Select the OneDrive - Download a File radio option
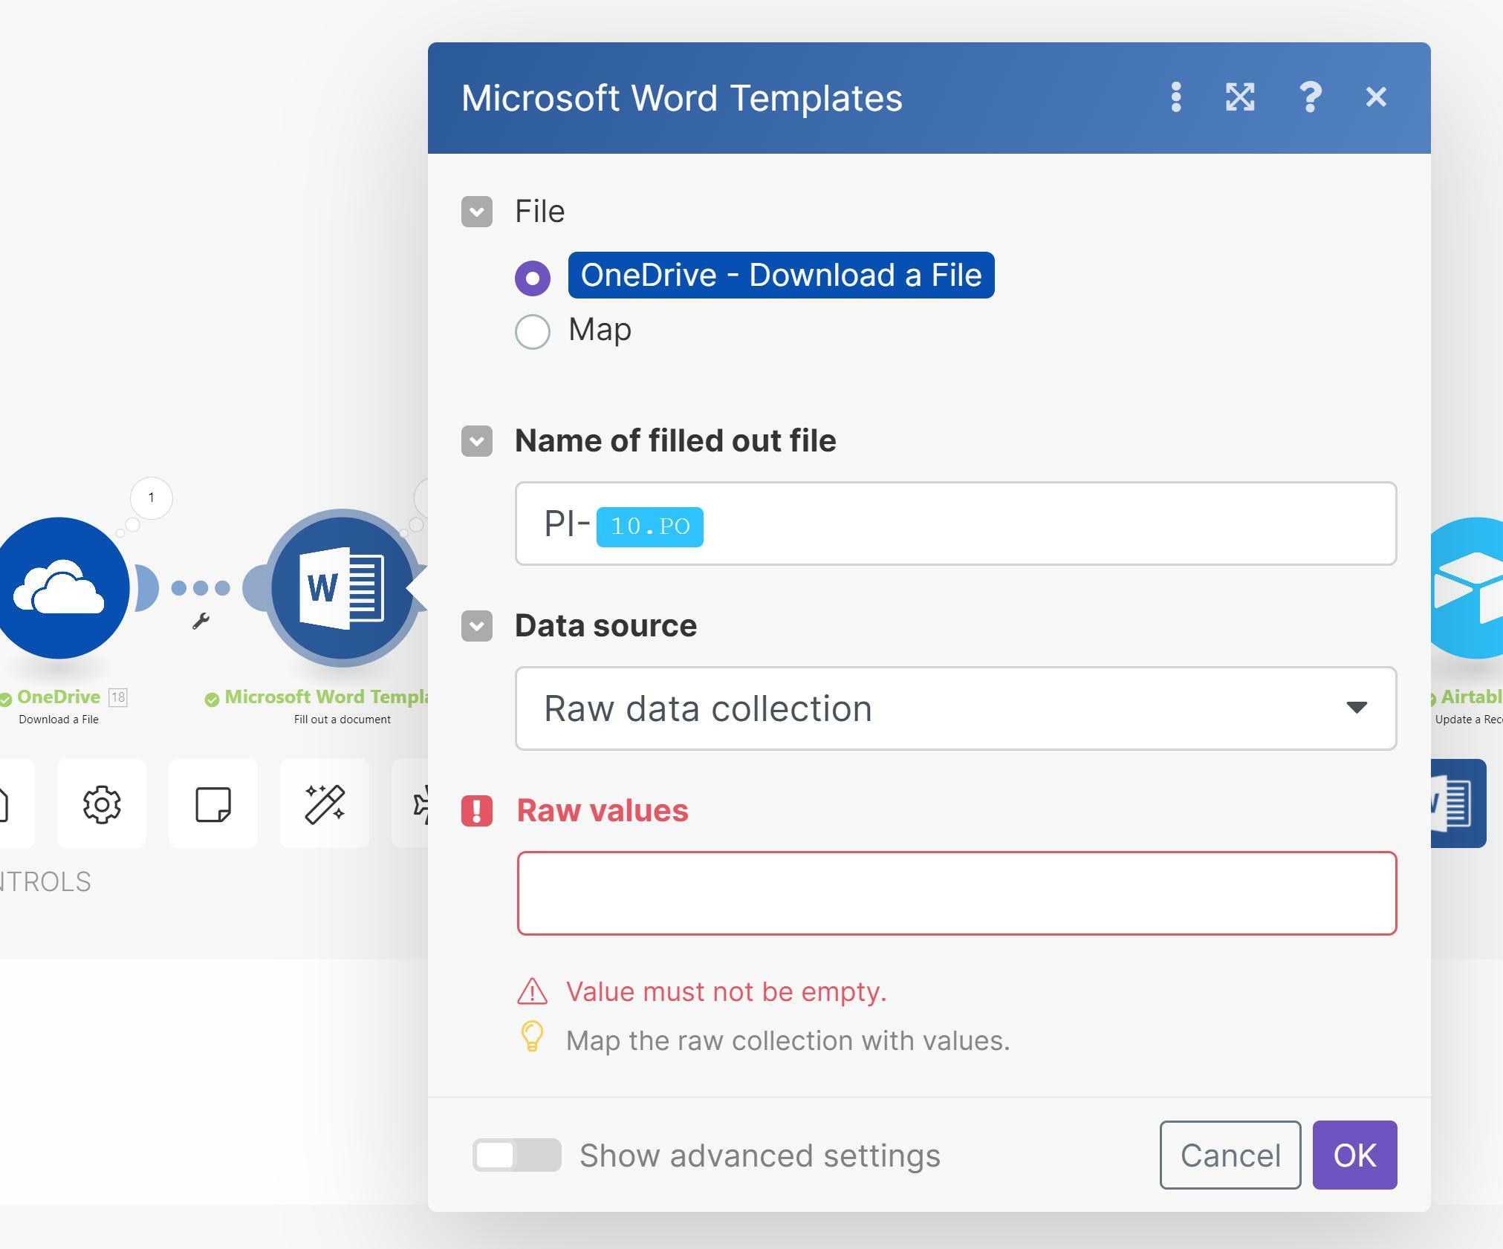1503x1249 pixels. (x=533, y=278)
